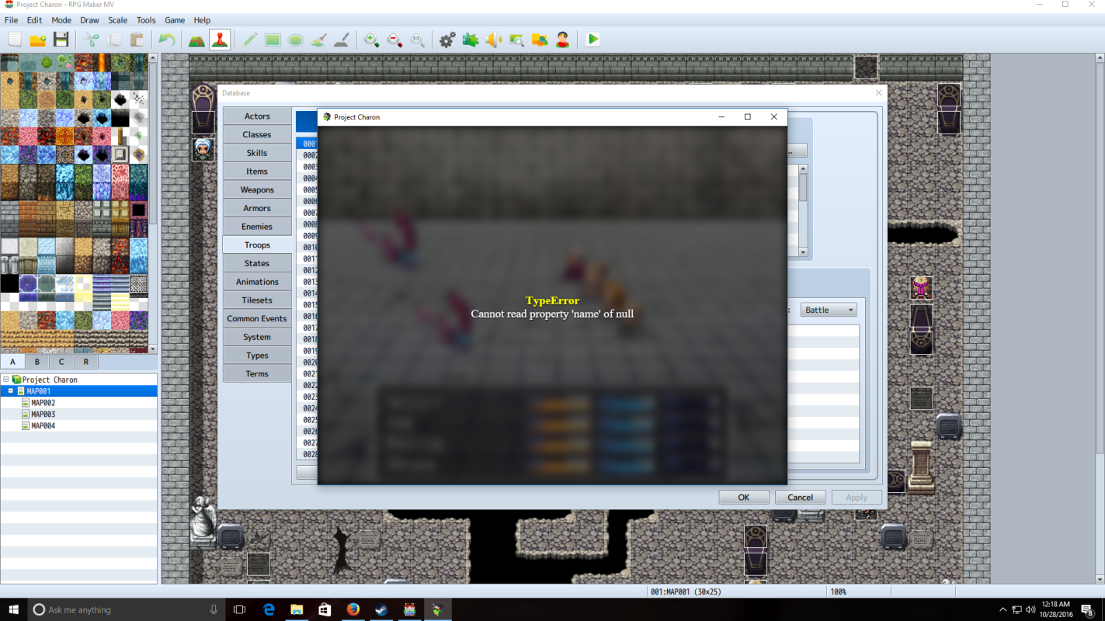Viewport: 1105px width, 621px height.
Task: Click Cancel in the Database window
Action: coord(800,498)
